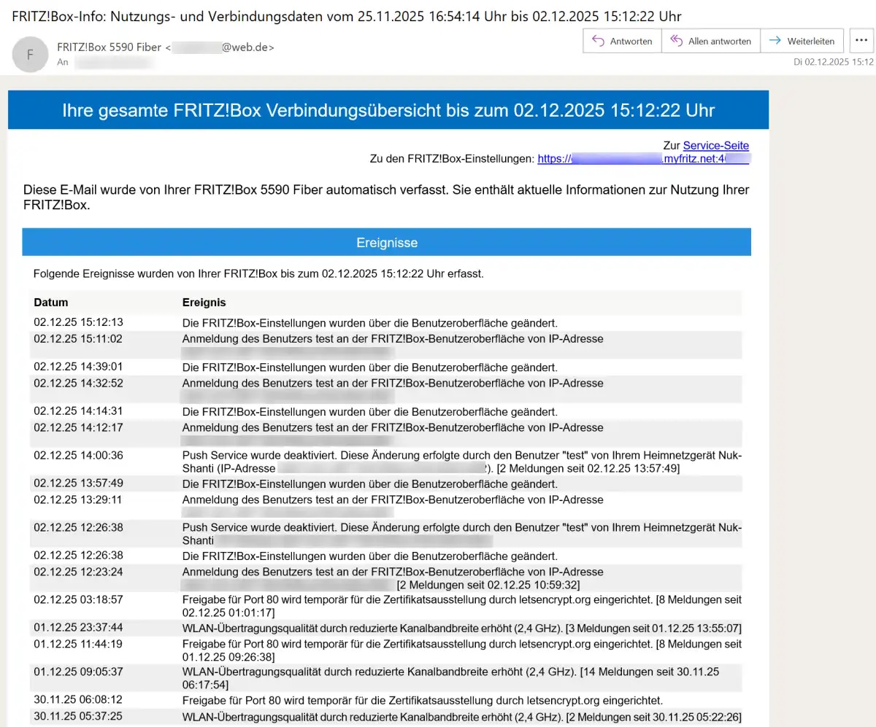The width and height of the screenshot is (876, 727).
Task: Click the received date Di 02.12.2025 15:12
Action: coord(833,62)
